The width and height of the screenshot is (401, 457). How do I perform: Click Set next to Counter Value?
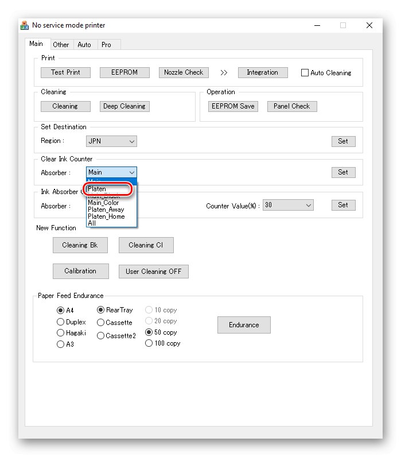point(343,205)
